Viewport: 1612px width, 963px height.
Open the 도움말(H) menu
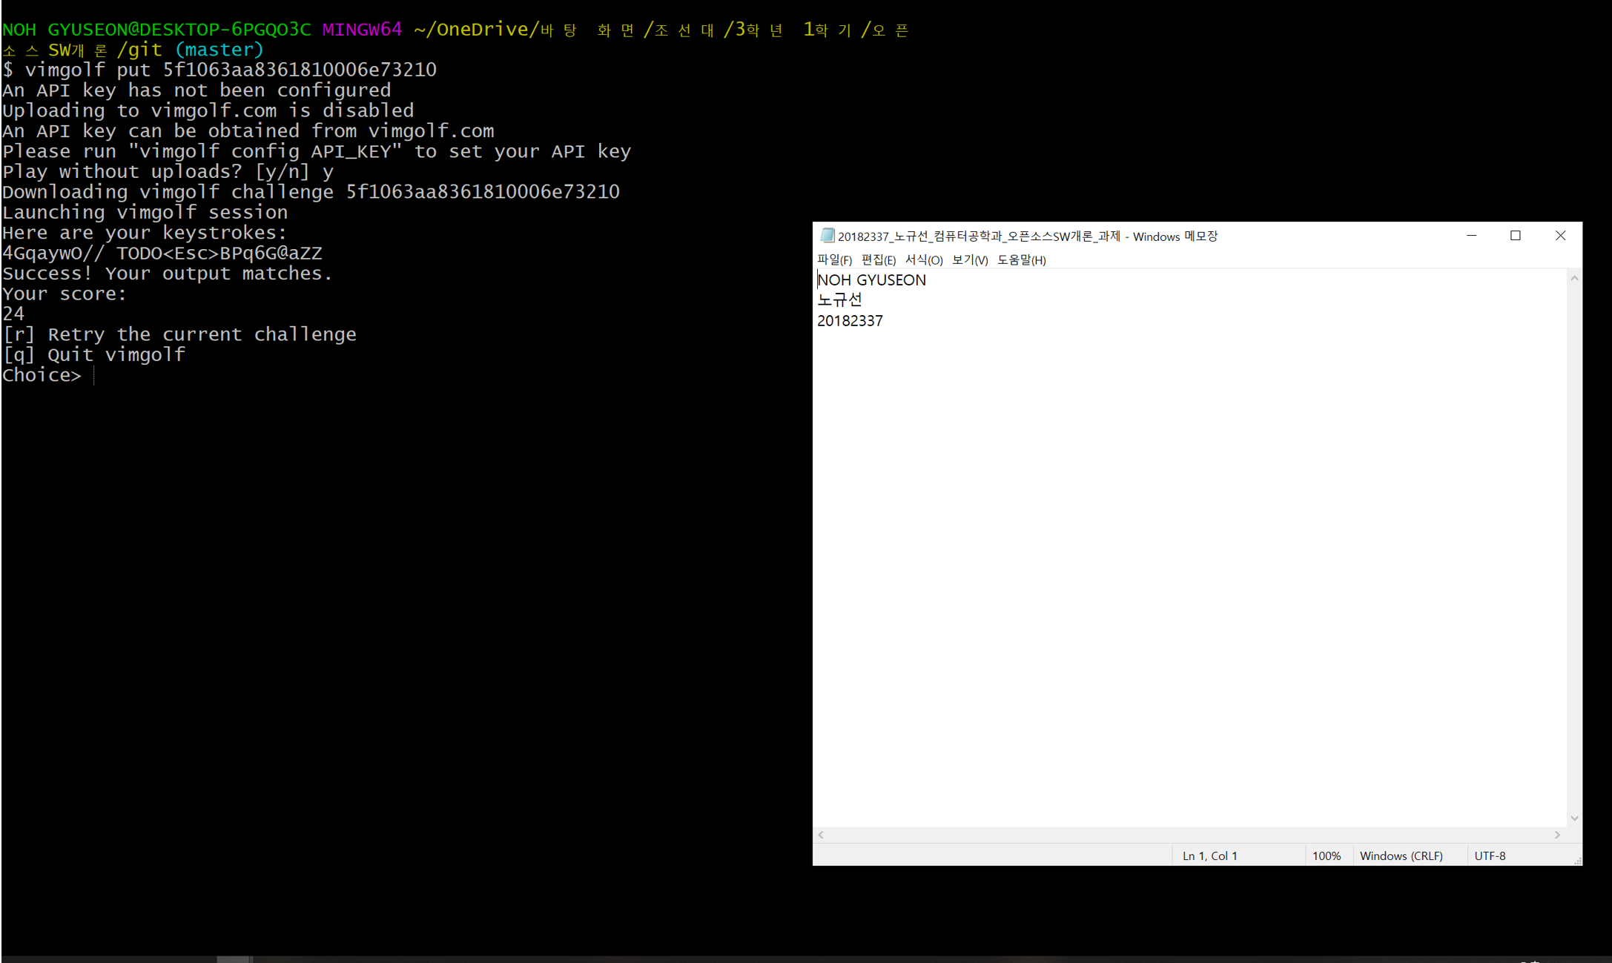click(1023, 259)
